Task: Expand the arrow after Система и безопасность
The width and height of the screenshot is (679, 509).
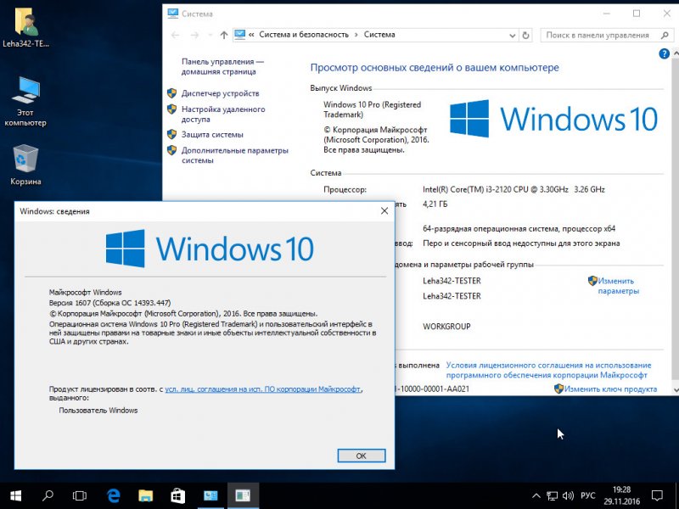Action: click(x=356, y=35)
